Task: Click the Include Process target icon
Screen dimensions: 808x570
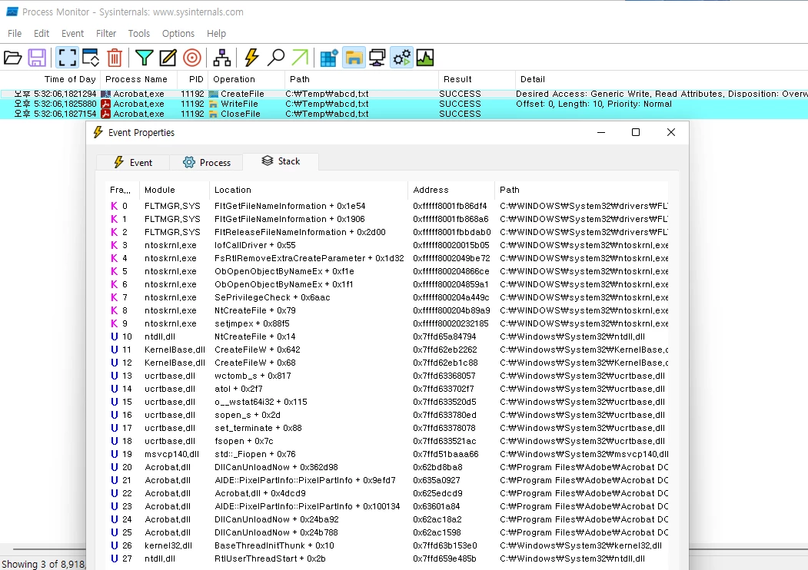Action: 192,58
